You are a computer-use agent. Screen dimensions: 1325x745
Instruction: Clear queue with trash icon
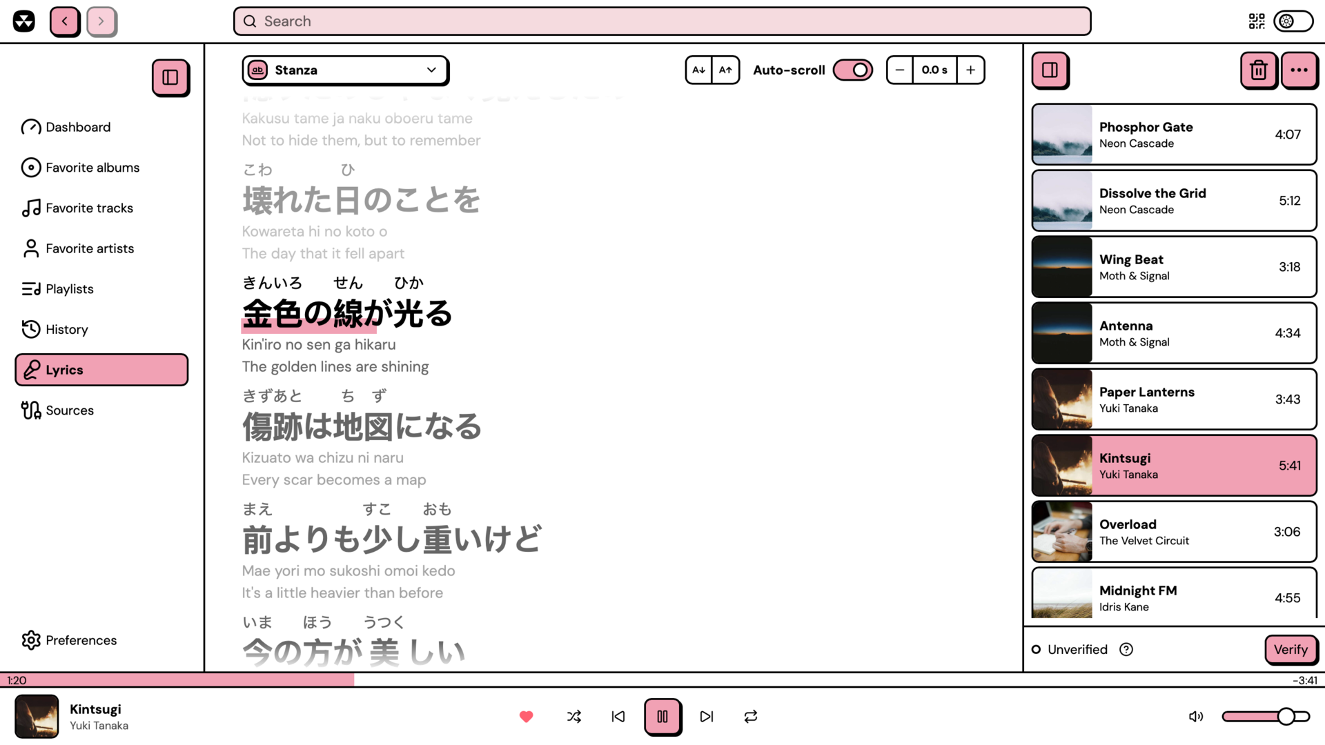point(1259,70)
